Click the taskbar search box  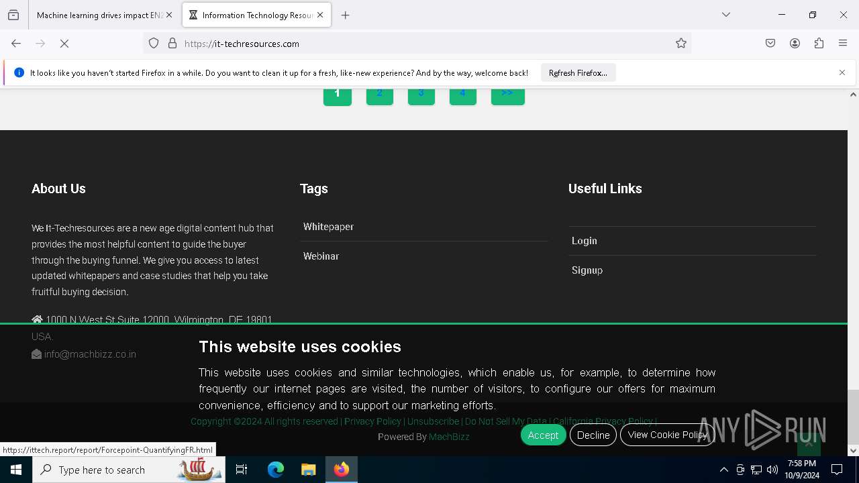[x=128, y=470]
